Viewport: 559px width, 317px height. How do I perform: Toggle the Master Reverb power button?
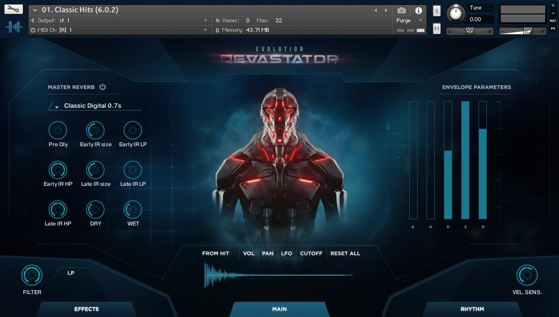click(x=103, y=87)
